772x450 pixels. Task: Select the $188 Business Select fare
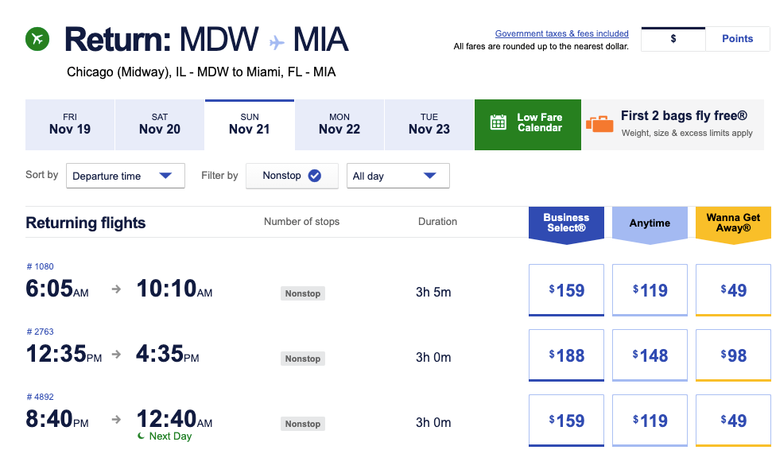pos(566,355)
